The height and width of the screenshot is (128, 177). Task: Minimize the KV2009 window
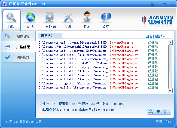pos(158,4)
